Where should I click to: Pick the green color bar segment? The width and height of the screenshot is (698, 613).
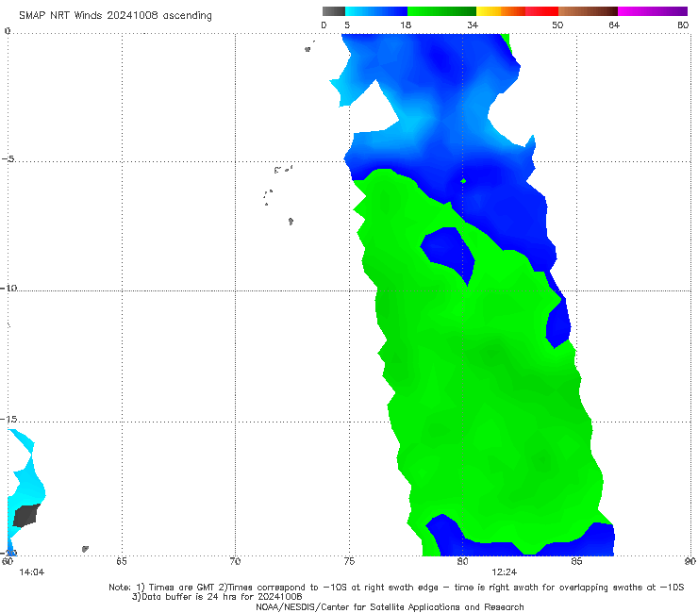coord(441,11)
